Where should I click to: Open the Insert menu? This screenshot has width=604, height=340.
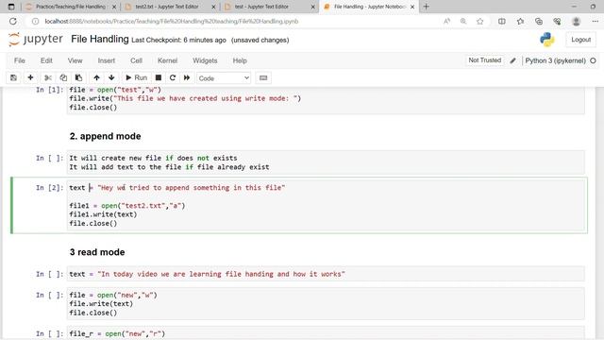[x=107, y=60]
